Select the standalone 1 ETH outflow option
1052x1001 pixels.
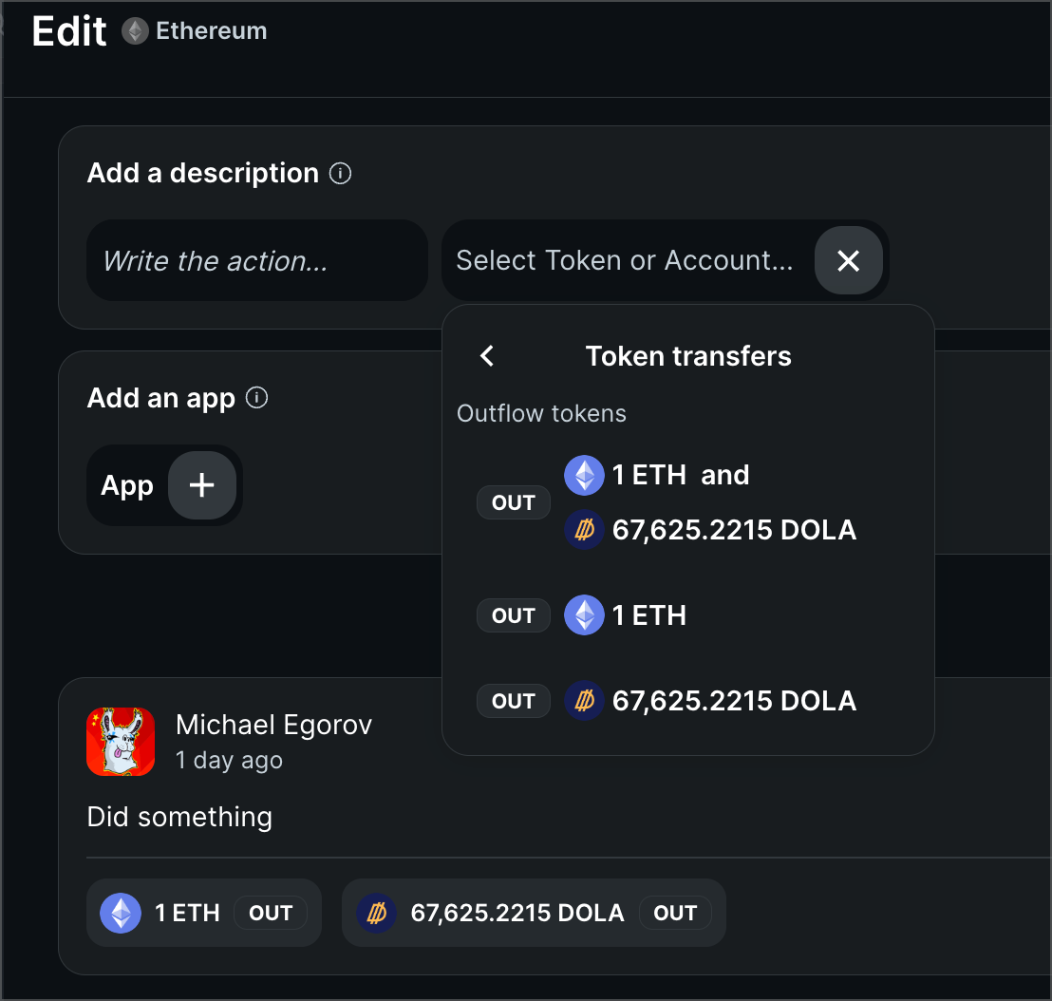click(x=627, y=615)
